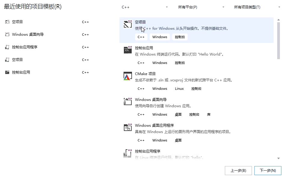The image size is (282, 176).
Task: Click the Linux 控制台应用程序 icon at the bottom
Action: coord(128,153)
